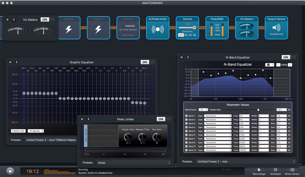Toggle the Graphic Equalizer ON switch
Viewport: 305px width, 177px height.
tap(148, 62)
